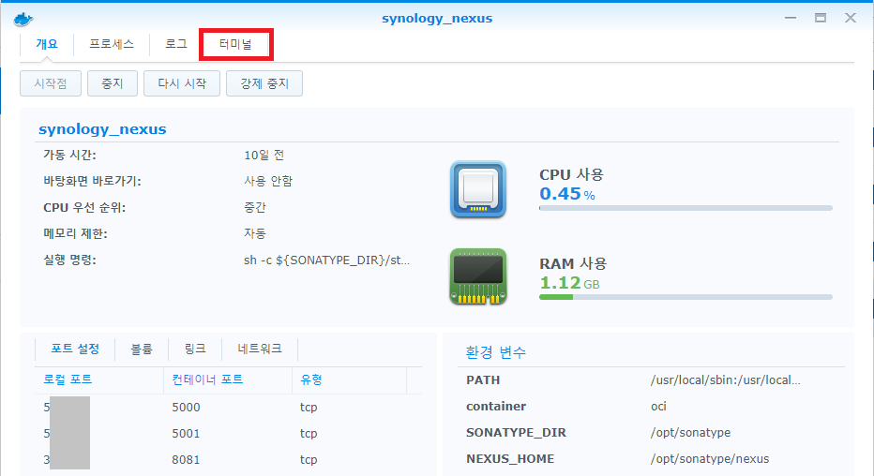Screen dimensions: 874x476
Task: Click the 중간 CPU priority value
Action: [255, 208]
